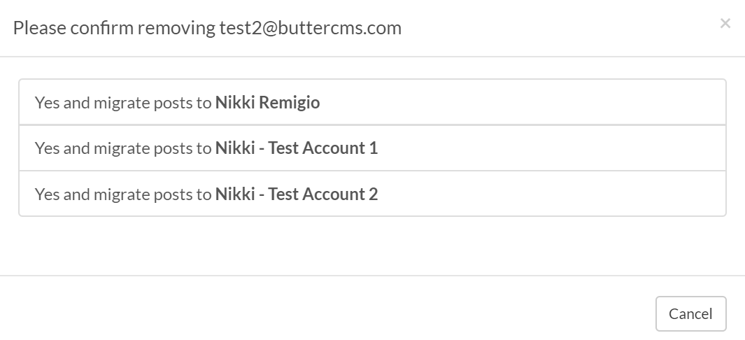
Task: Select migrate posts to Nikki - Test Account 1
Action: [372, 148]
